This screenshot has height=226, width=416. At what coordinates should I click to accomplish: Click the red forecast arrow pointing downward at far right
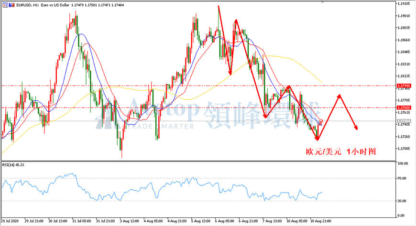point(349,112)
